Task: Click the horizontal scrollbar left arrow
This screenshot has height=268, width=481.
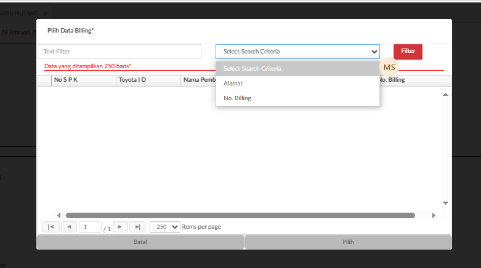Action: point(59,215)
